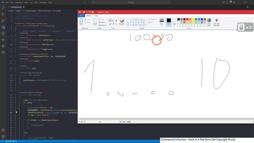Open Edit with Paint 3D
Screen dimensions: 254x143
216,22
